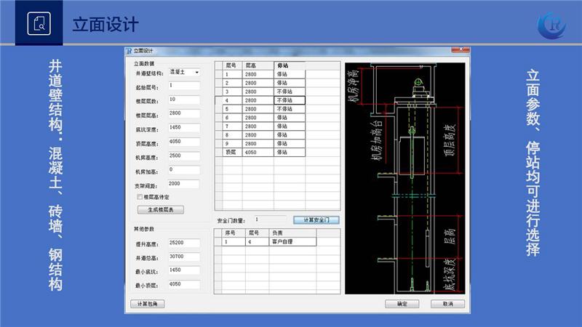Click the 立面设计 dialog title bar icon
582x327 pixels.
pyautogui.click(x=129, y=51)
